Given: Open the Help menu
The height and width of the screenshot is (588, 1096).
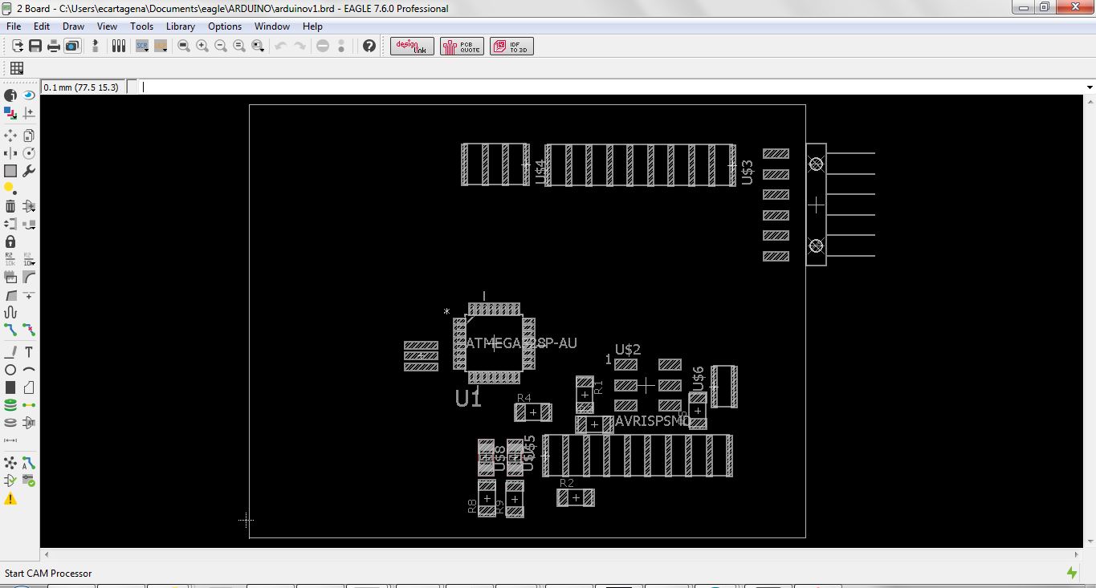Looking at the screenshot, I should tap(312, 26).
